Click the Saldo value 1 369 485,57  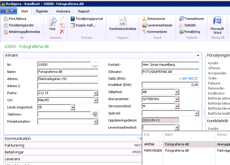point(188,79)
